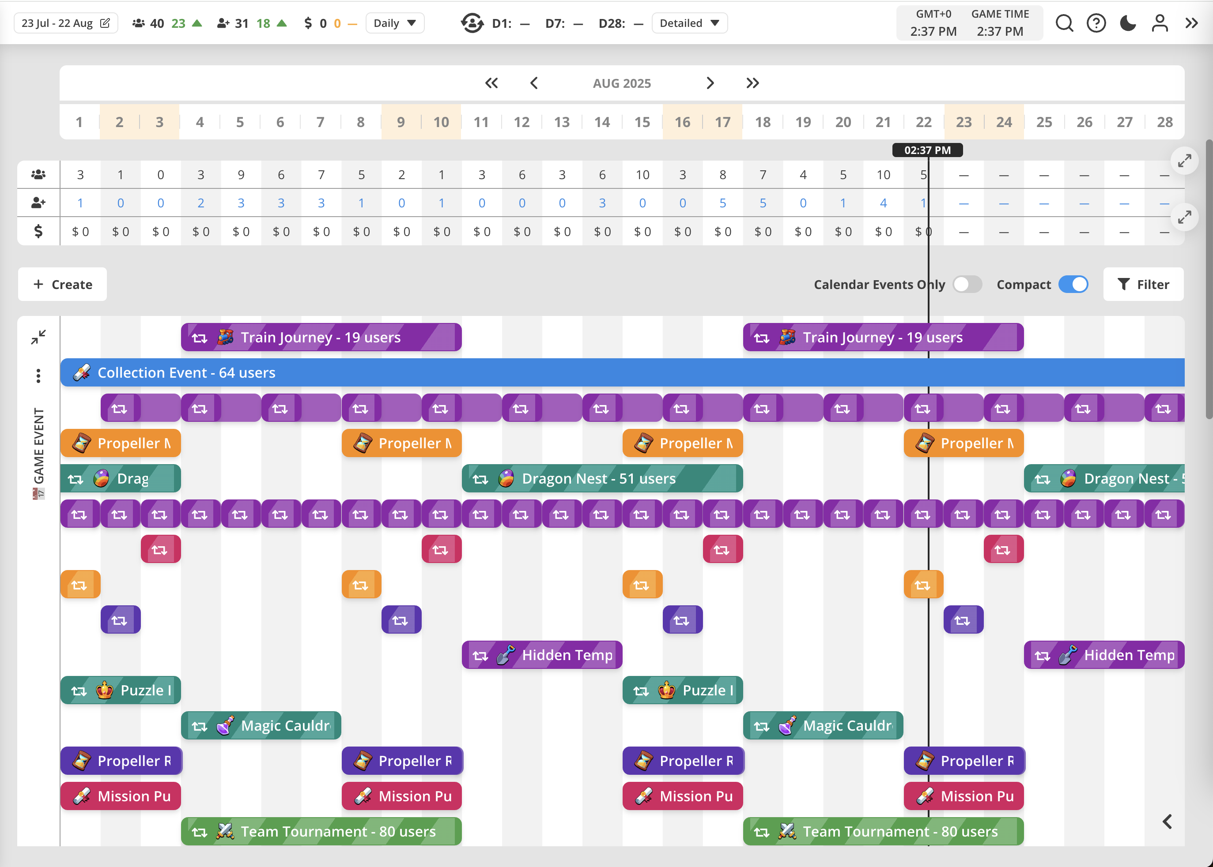Select the GAME EVENT lane label

[x=38, y=443]
